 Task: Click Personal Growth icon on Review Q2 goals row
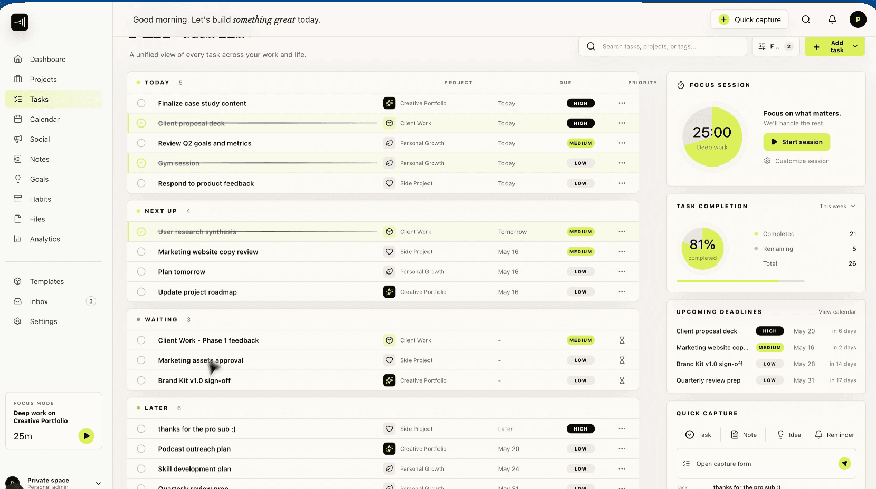pyautogui.click(x=389, y=143)
